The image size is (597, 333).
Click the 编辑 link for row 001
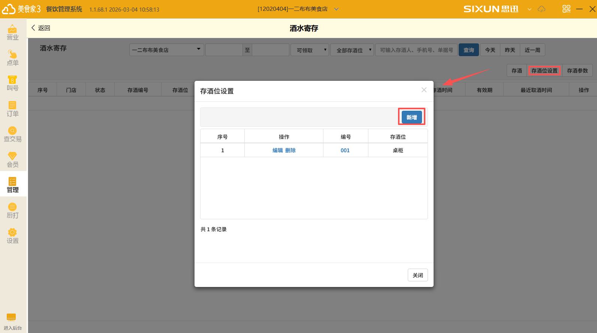(x=278, y=150)
